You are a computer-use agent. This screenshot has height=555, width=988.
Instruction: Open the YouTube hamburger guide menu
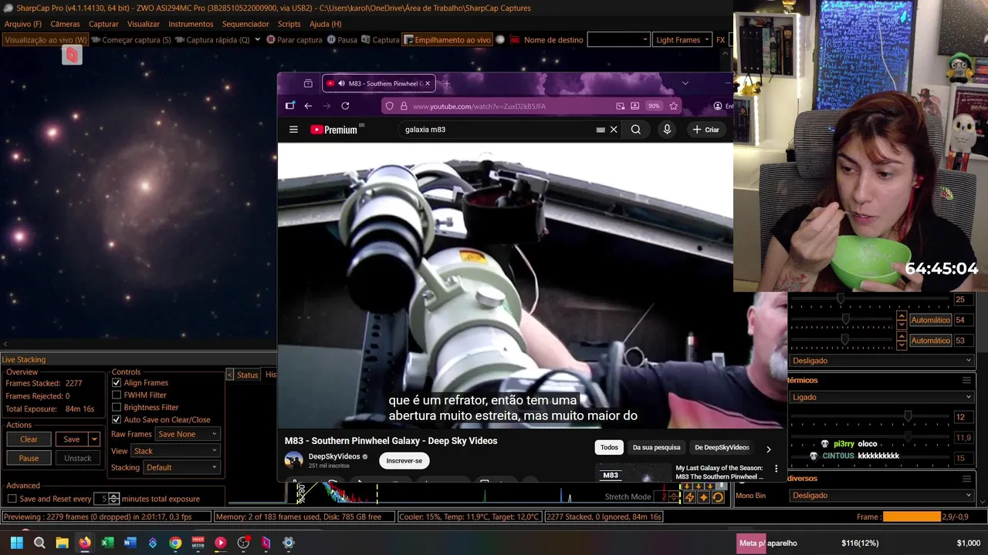tap(293, 129)
